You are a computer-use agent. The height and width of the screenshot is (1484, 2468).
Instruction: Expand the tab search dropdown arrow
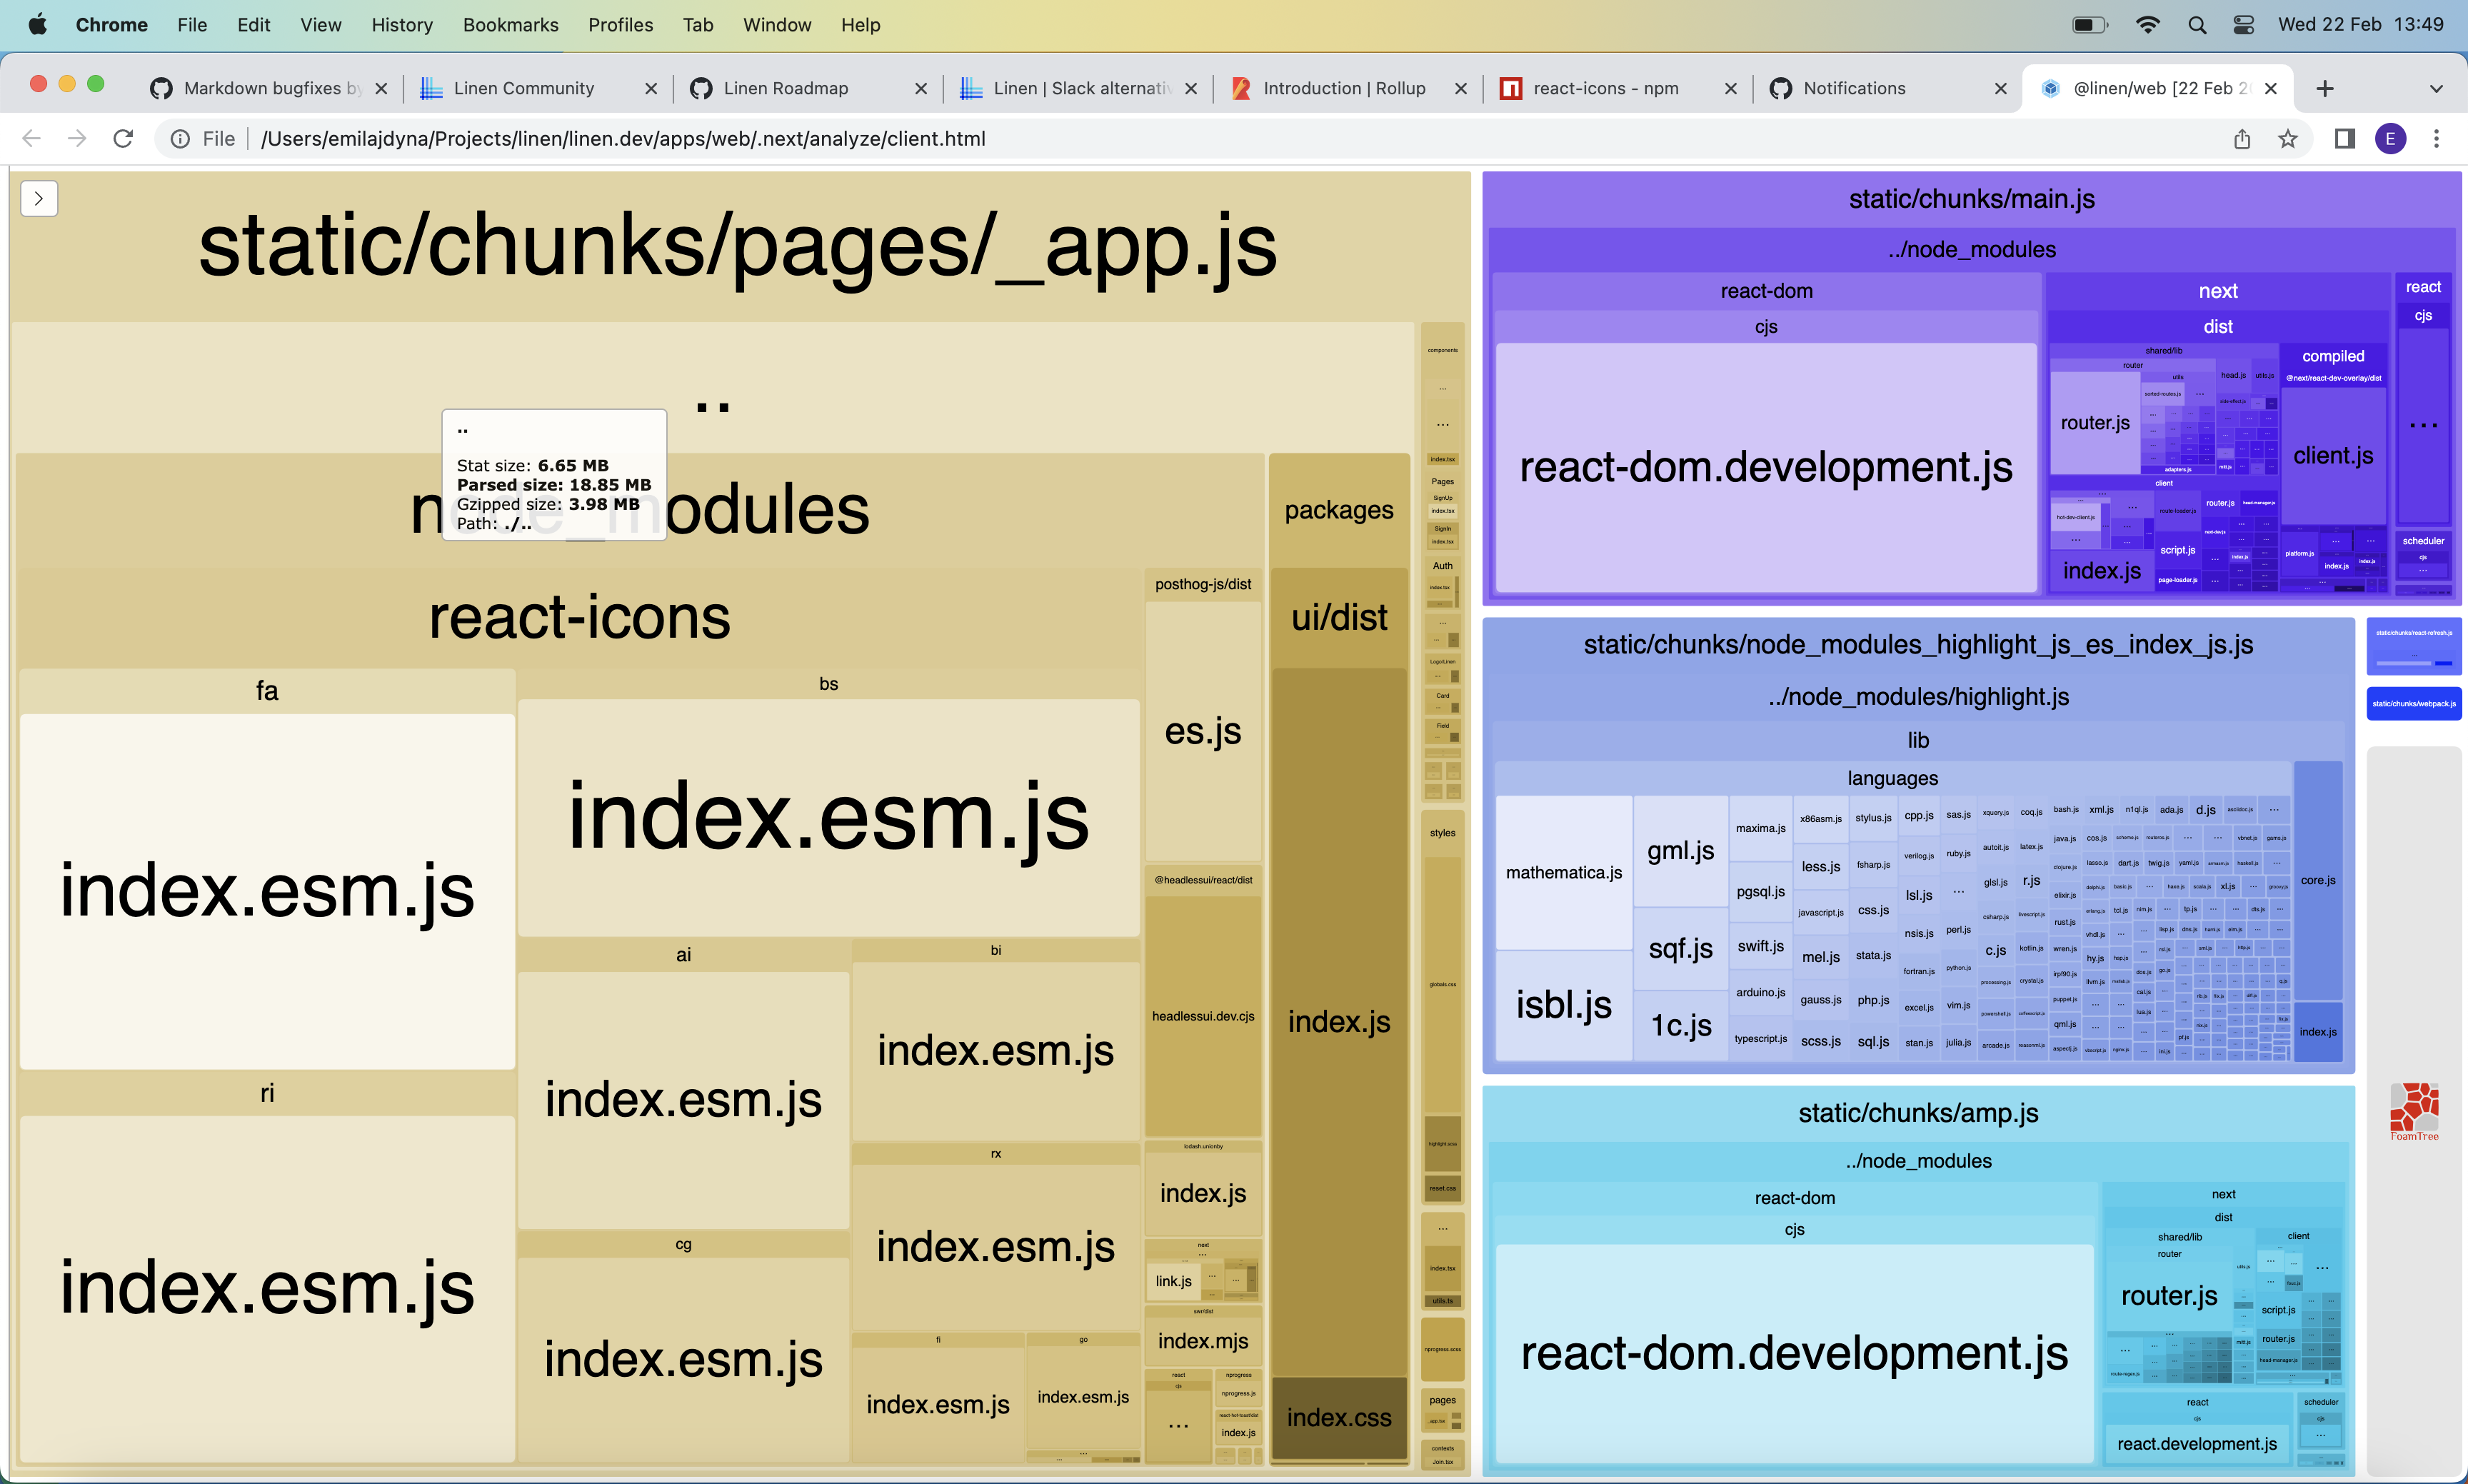tap(2436, 88)
